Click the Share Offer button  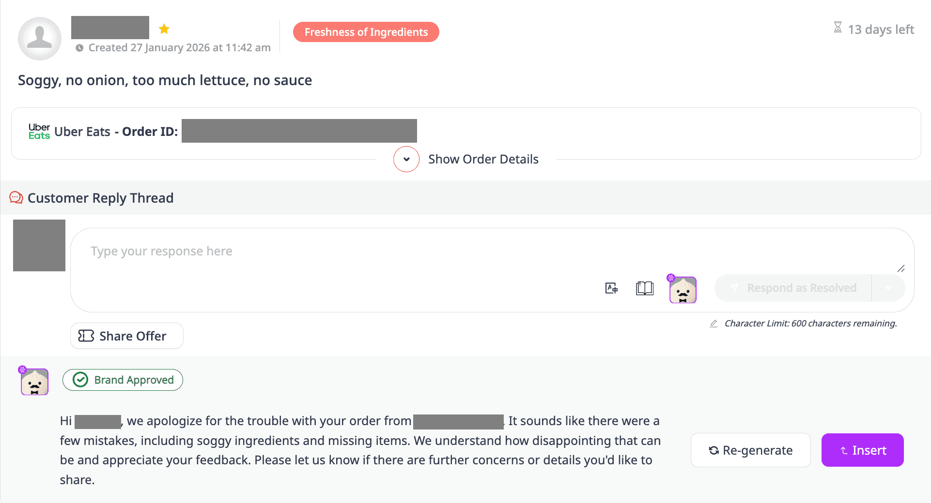(126, 336)
